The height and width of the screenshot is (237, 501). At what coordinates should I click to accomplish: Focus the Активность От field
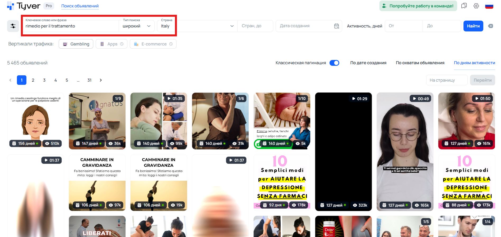(x=403, y=26)
